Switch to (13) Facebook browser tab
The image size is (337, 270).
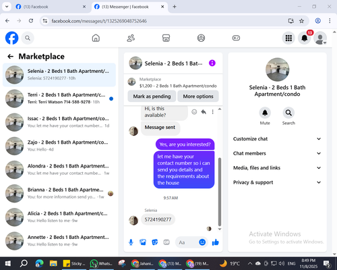[51, 7]
